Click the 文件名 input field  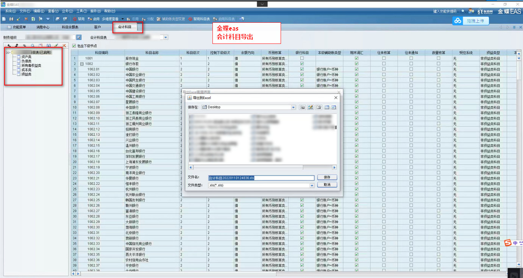[261, 178]
